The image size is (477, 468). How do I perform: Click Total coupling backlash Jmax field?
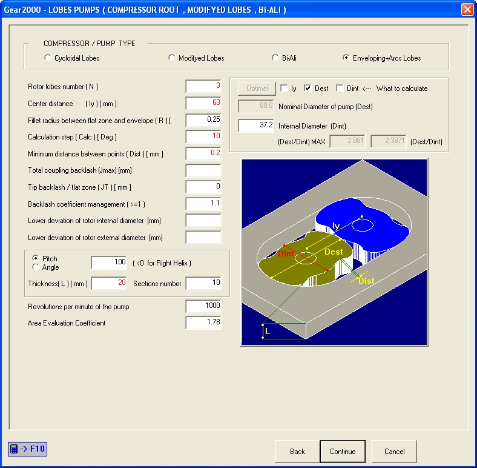(203, 170)
